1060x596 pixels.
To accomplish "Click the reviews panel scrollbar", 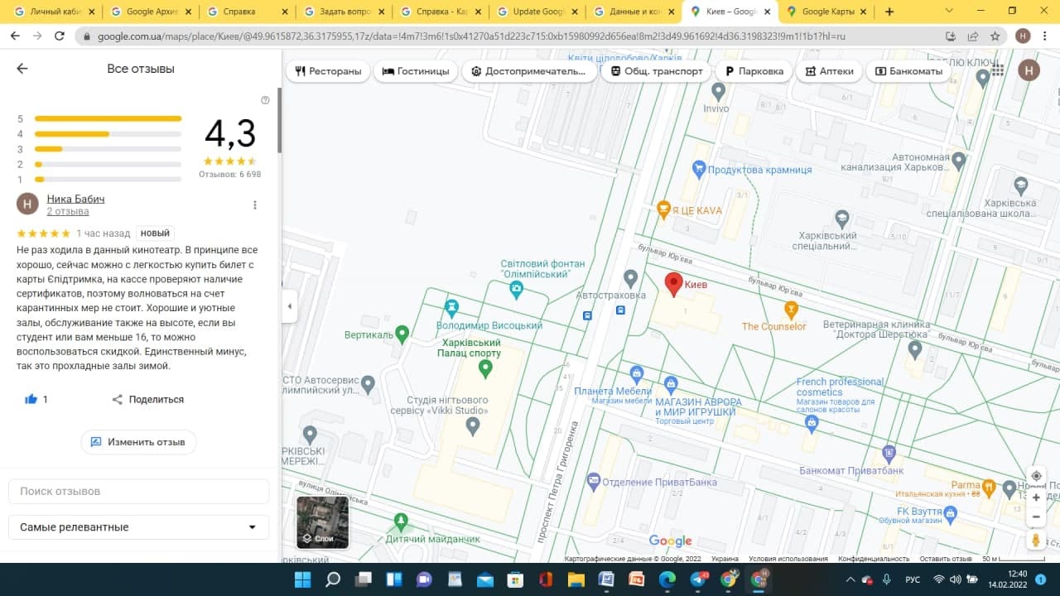I will (x=279, y=120).
